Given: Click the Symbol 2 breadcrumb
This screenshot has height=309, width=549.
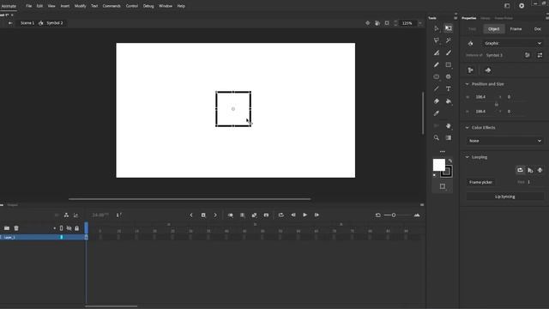Looking at the screenshot, I should click(55, 23).
